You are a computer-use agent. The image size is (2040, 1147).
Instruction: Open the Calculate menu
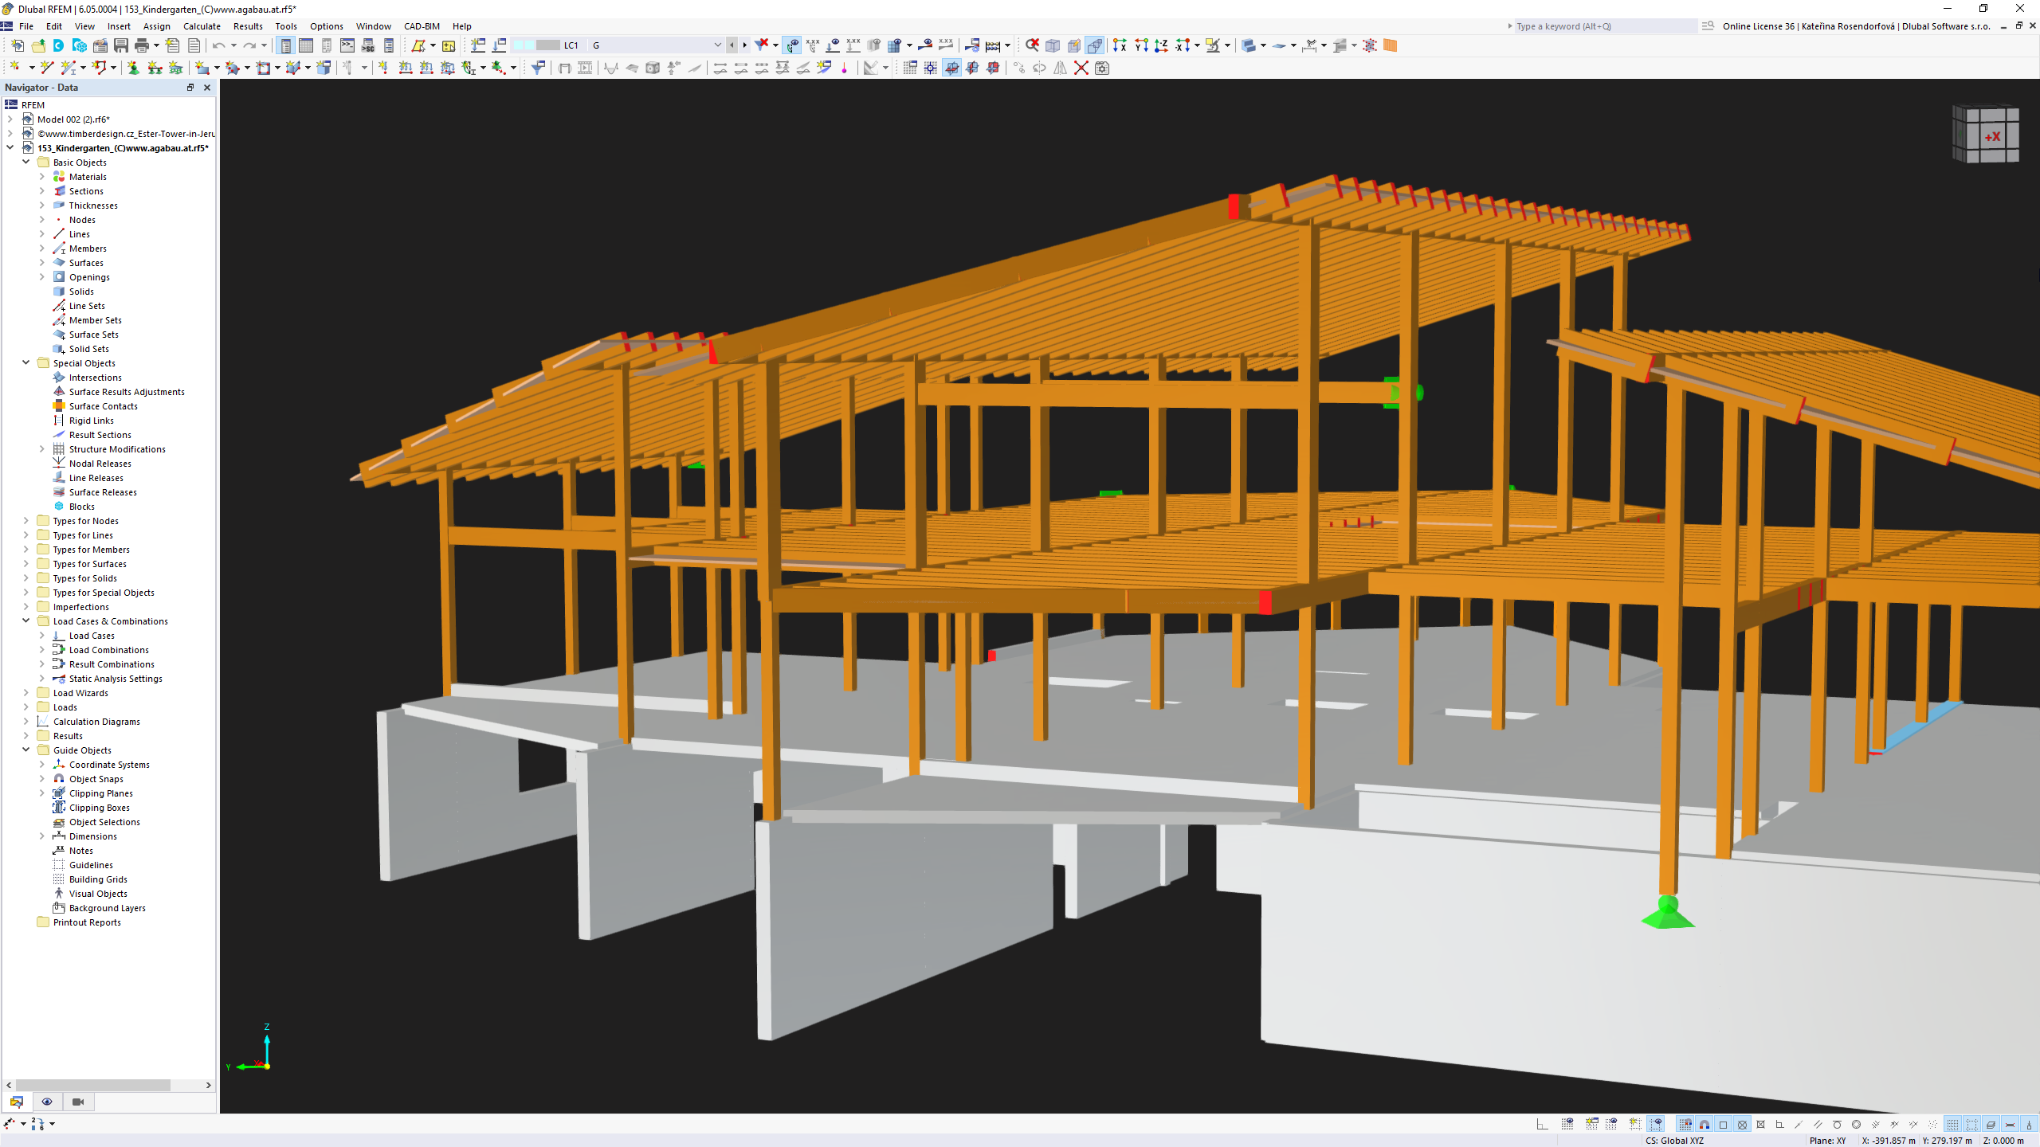(x=202, y=25)
